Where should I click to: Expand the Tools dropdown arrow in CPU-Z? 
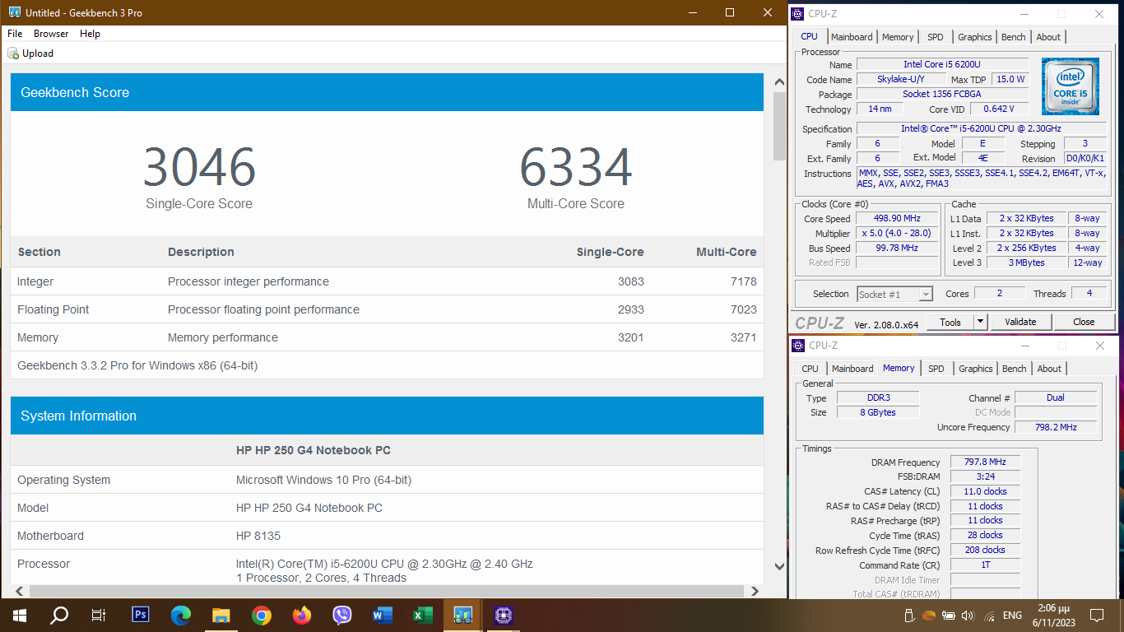(x=980, y=322)
